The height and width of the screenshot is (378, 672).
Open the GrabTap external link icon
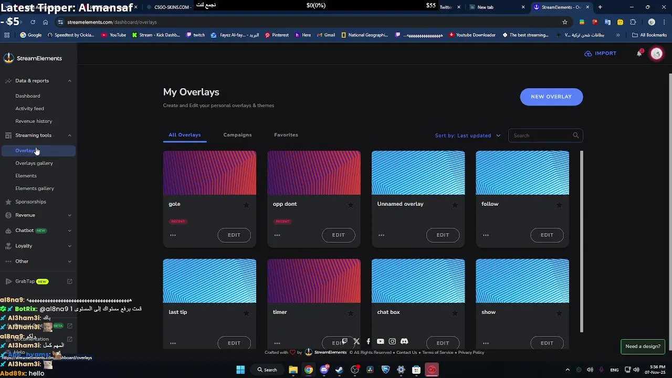pos(69,281)
